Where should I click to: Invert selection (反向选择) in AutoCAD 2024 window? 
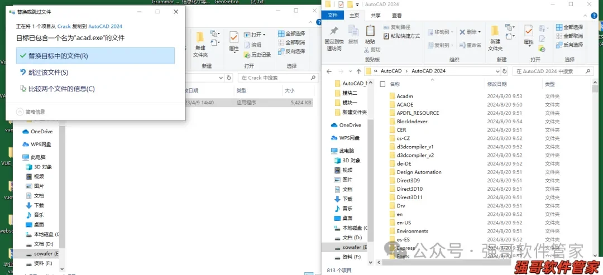coord(569,45)
